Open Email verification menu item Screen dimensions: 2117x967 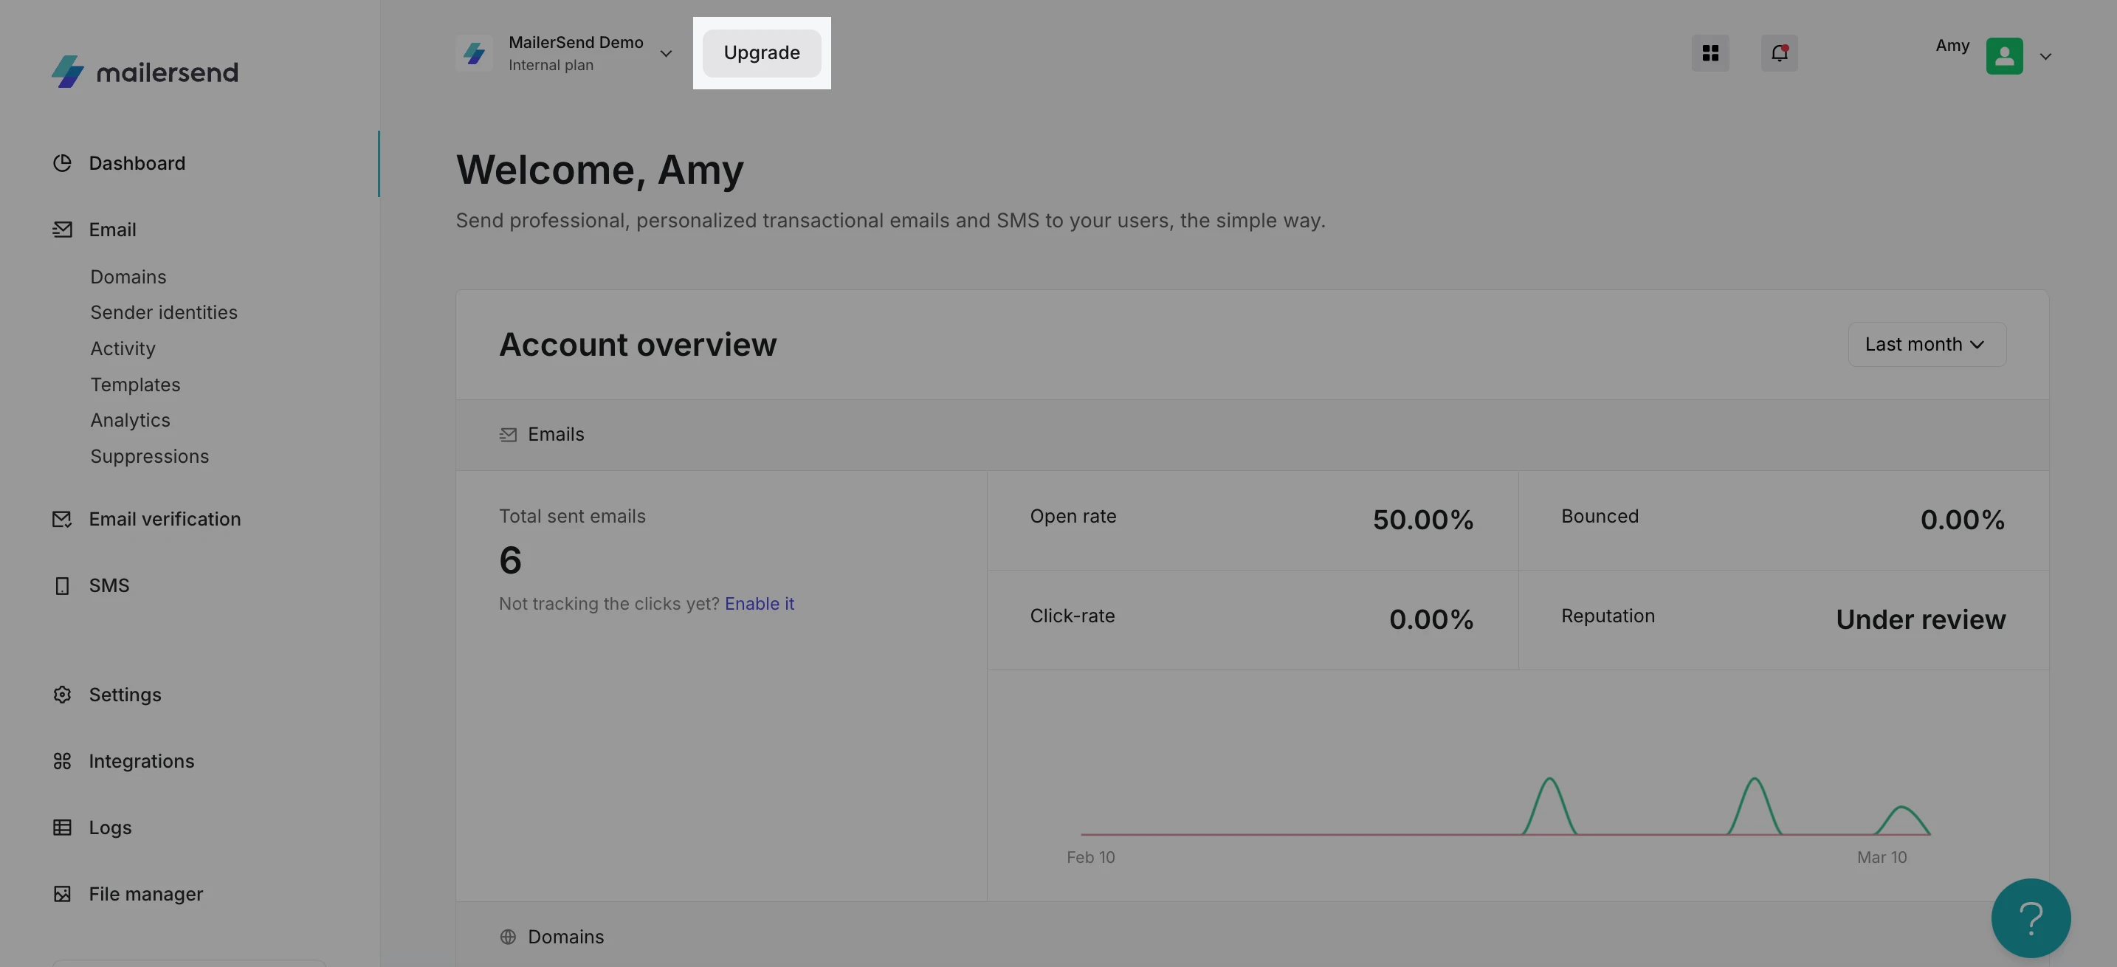[165, 519]
